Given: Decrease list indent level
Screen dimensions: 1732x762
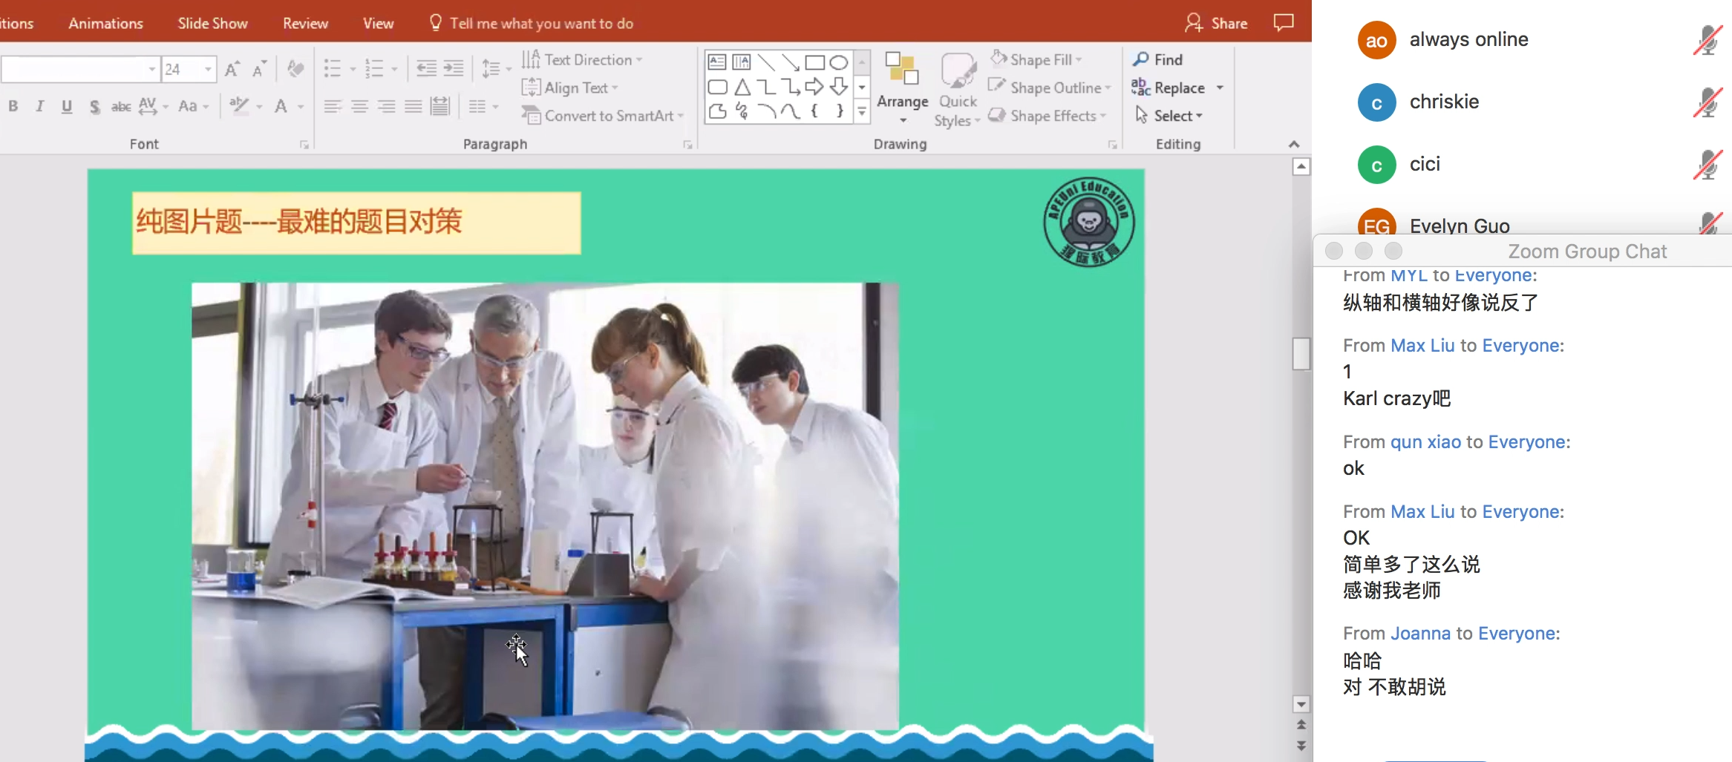Looking at the screenshot, I should pyautogui.click(x=426, y=69).
